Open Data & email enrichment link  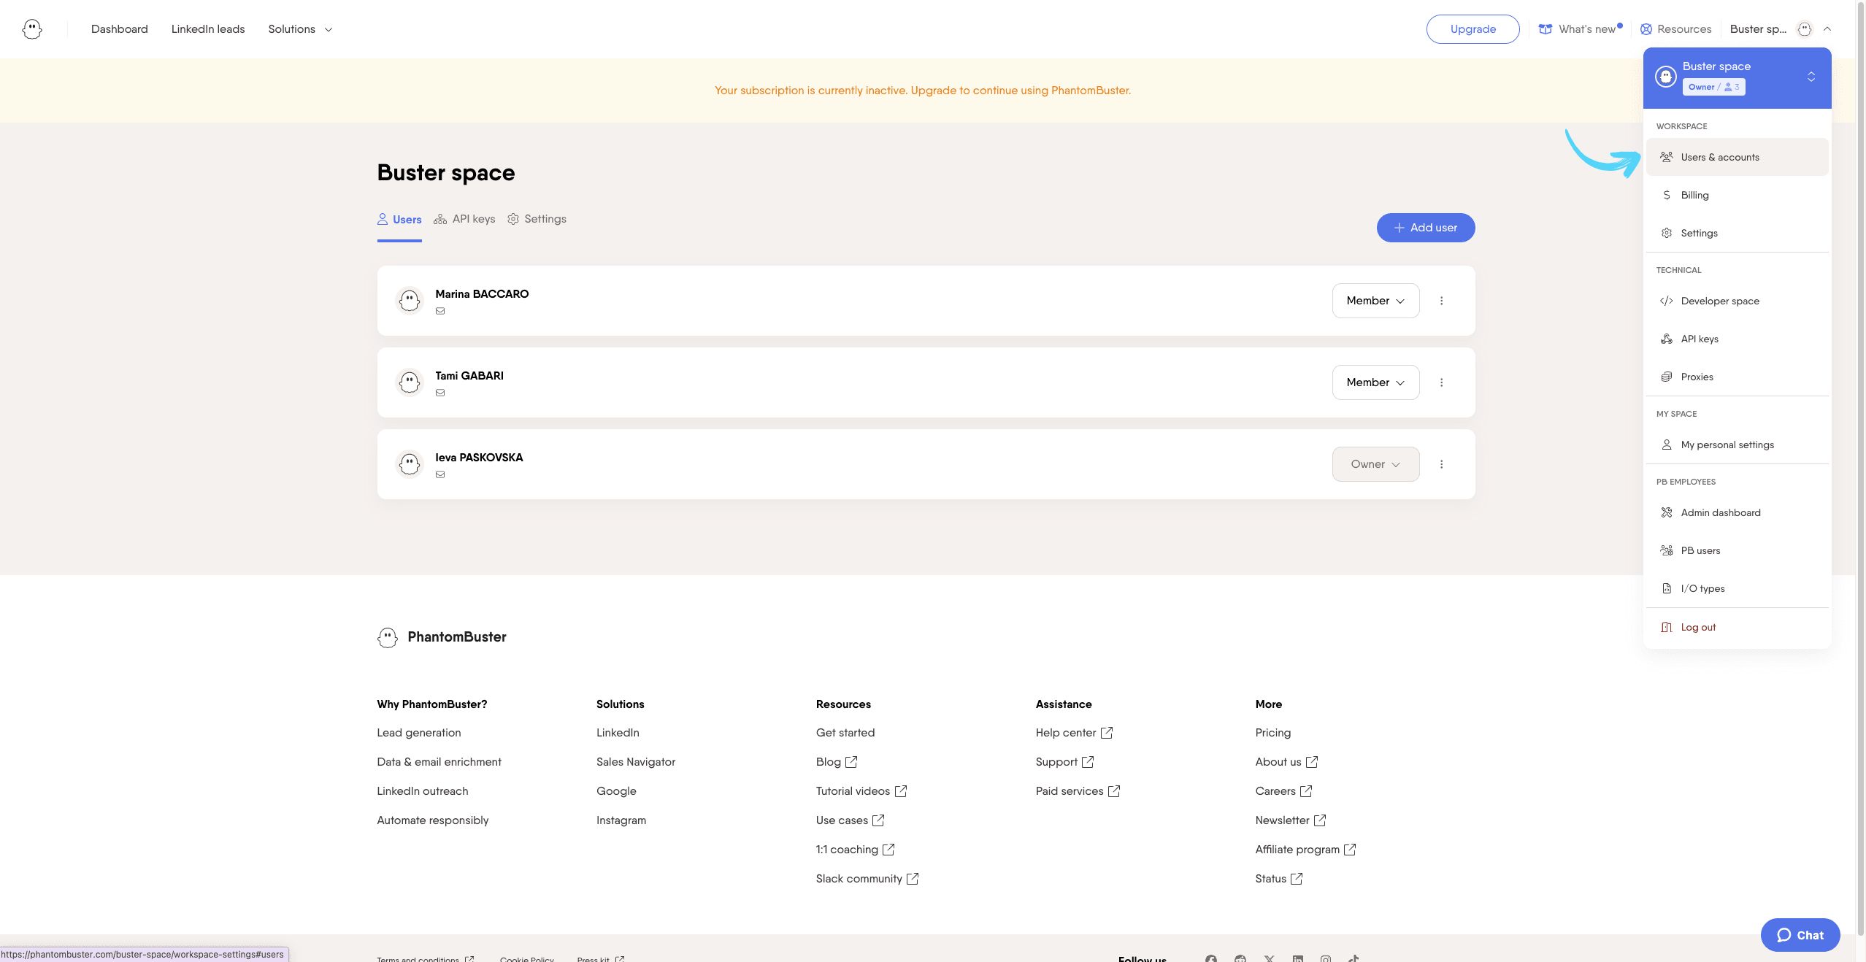click(x=439, y=762)
